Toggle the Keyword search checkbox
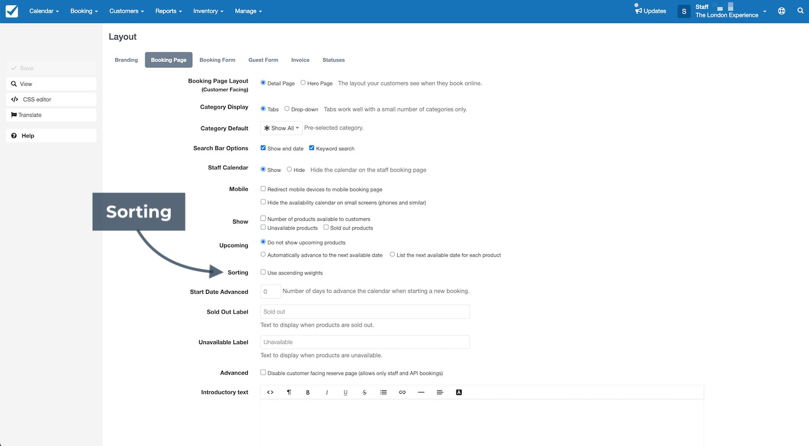809x446 pixels. (x=312, y=148)
